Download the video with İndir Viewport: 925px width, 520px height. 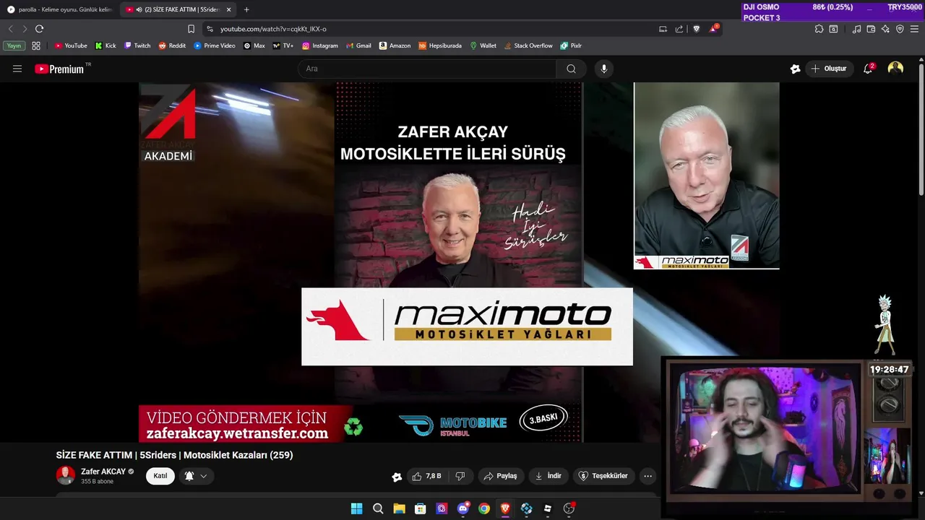click(548, 476)
